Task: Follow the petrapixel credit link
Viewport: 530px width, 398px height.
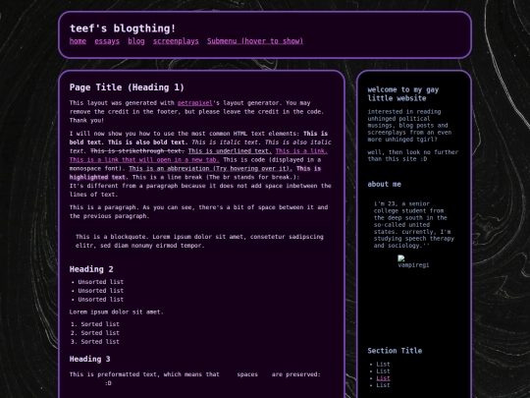Action: [x=195, y=103]
